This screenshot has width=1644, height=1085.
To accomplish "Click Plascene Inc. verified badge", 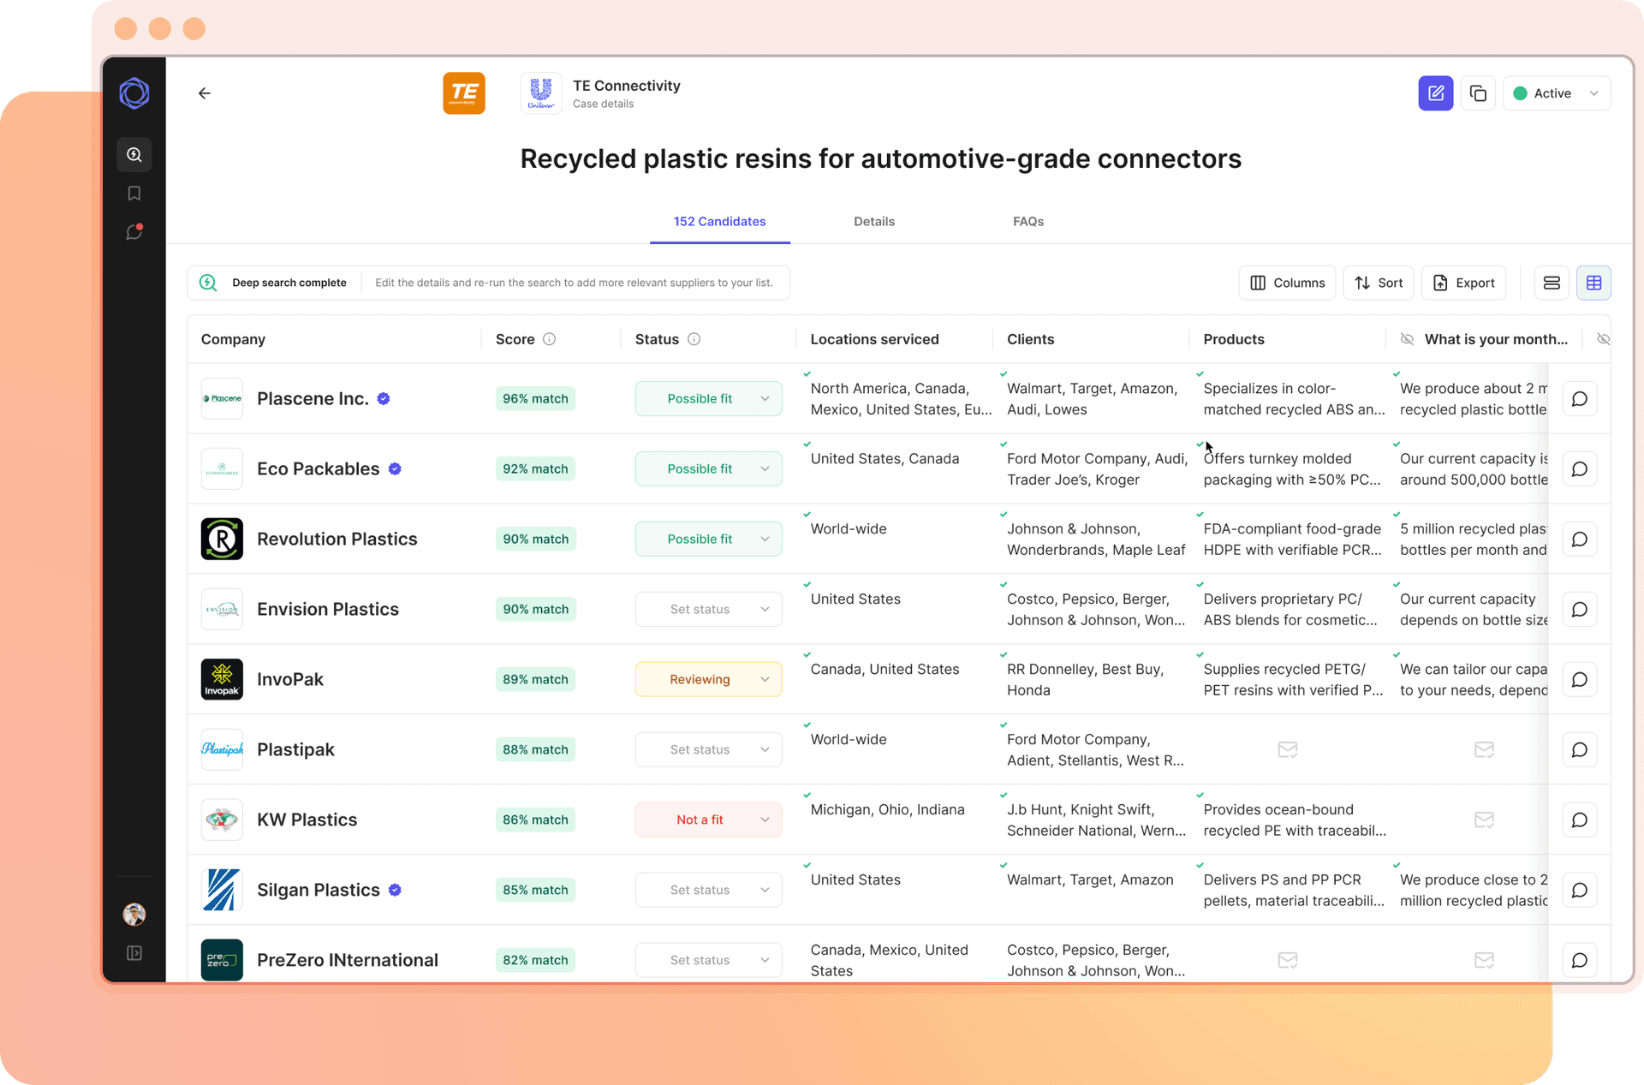I will point(384,398).
